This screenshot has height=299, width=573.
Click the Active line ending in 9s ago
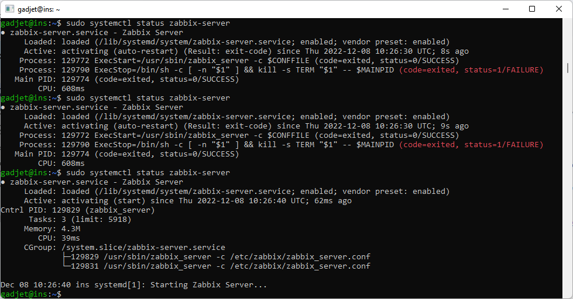[246, 126]
